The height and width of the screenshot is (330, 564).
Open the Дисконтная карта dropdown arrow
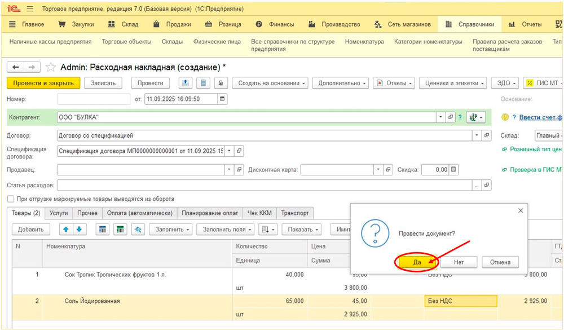378,169
